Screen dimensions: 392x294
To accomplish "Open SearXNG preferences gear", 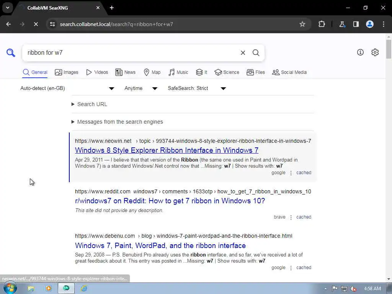I will pyautogui.click(x=375, y=52).
